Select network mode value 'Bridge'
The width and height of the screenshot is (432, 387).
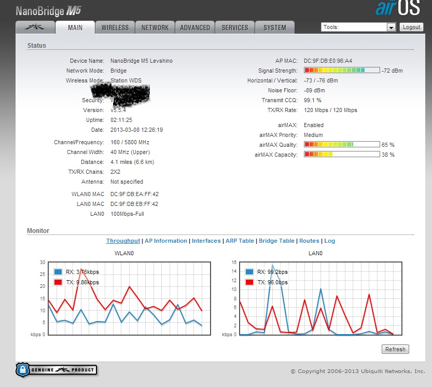tap(118, 71)
